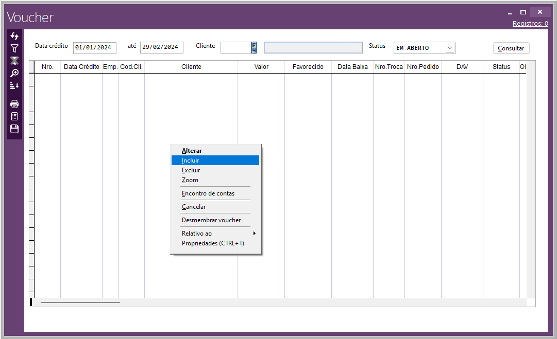
Task: Click the F4 lookup icon beside Cliente
Action: 254,47
